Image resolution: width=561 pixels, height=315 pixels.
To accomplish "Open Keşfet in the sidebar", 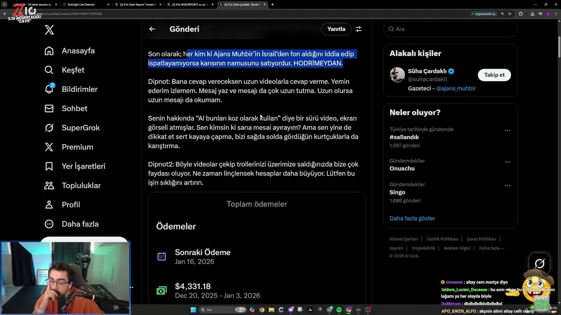I will (65, 70).
